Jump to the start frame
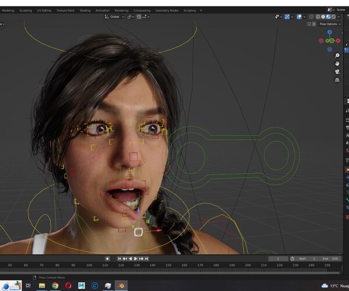The height and width of the screenshot is (291, 349). pos(119,258)
